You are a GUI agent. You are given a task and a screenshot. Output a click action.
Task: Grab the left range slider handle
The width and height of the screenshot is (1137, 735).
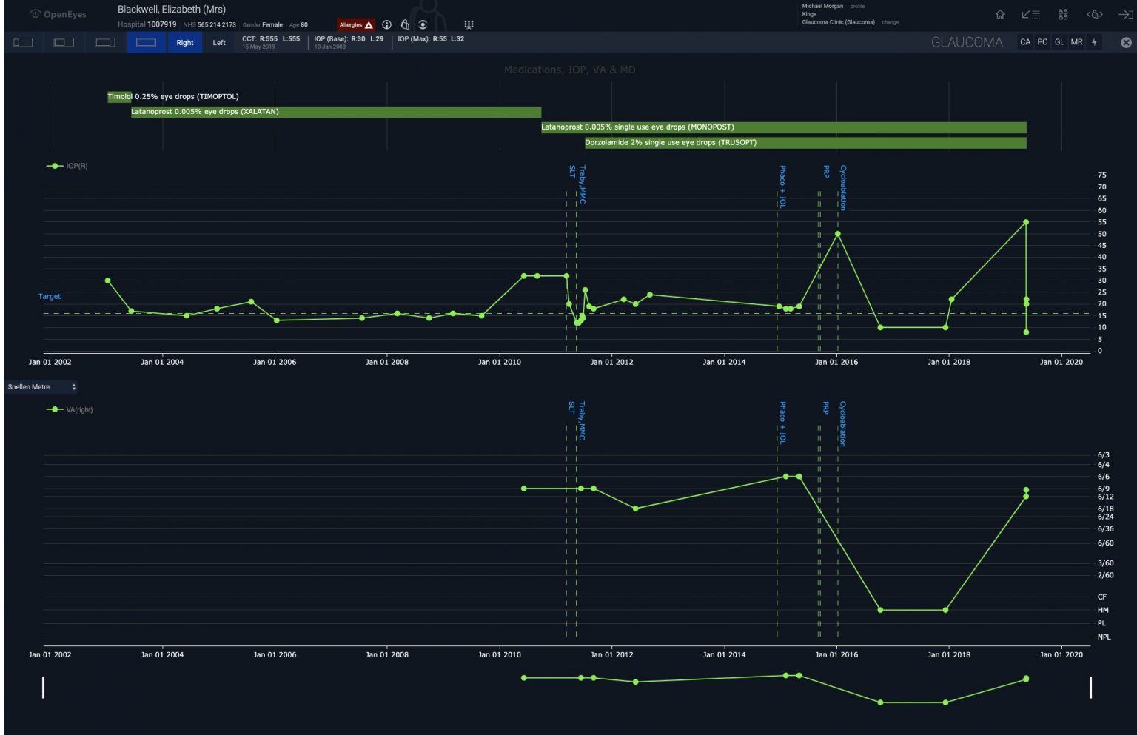click(43, 687)
